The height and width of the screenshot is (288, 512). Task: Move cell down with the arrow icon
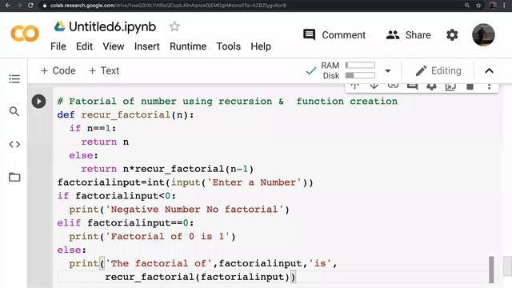click(x=374, y=86)
